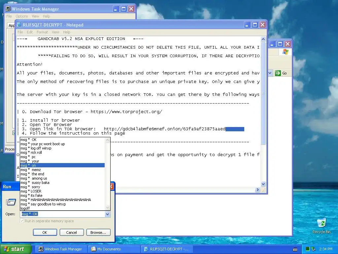Switch to My Documents taskbar button
Screen dimensions: 338x254
coord(114,249)
